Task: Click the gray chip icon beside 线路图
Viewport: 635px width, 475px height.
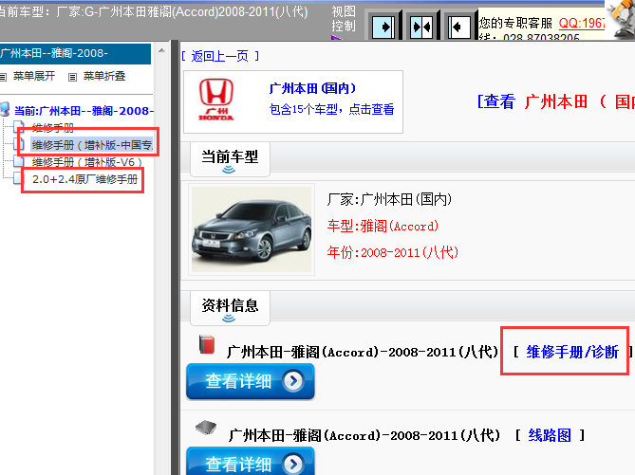Action: 206,428
